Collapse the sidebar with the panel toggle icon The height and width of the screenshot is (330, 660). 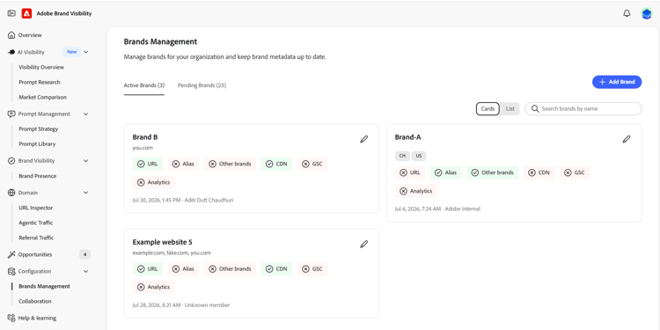[x=11, y=13]
